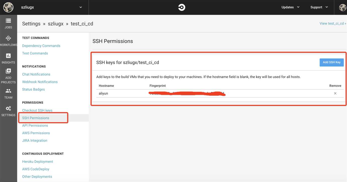
Task: Open View test_ci_cd link
Action: (x=333, y=23)
